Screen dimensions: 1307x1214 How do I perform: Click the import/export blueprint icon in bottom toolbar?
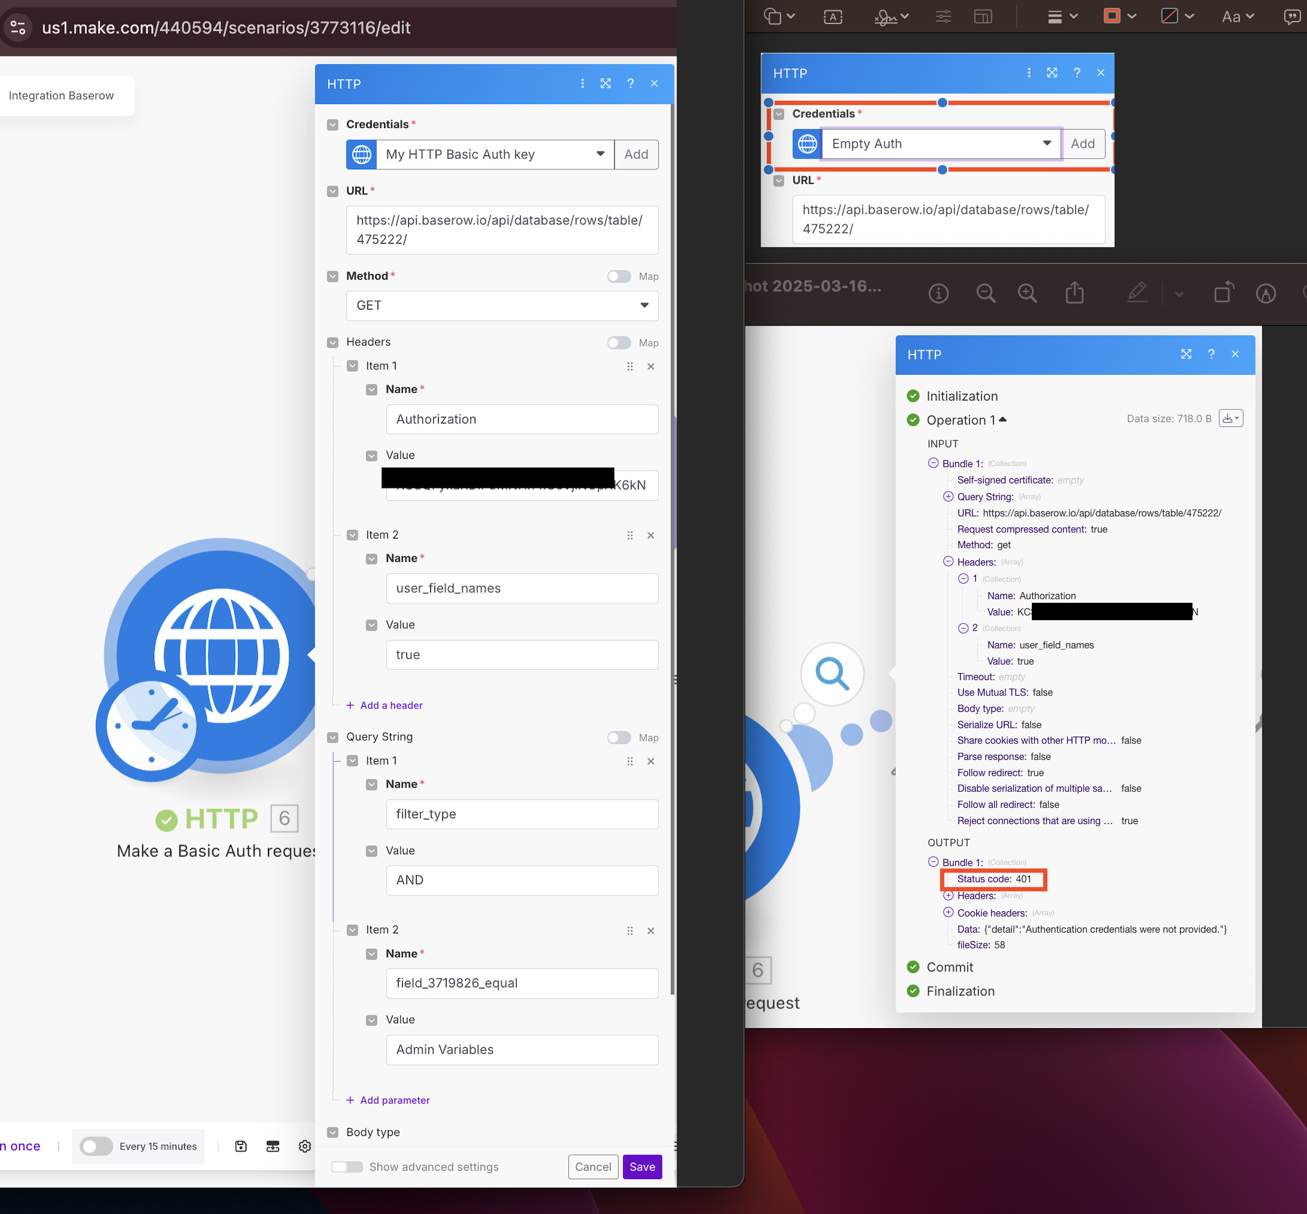pyautogui.click(x=273, y=1146)
